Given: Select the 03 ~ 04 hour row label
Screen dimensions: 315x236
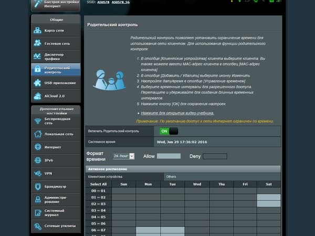Looking at the screenshot, I should 98,210.
